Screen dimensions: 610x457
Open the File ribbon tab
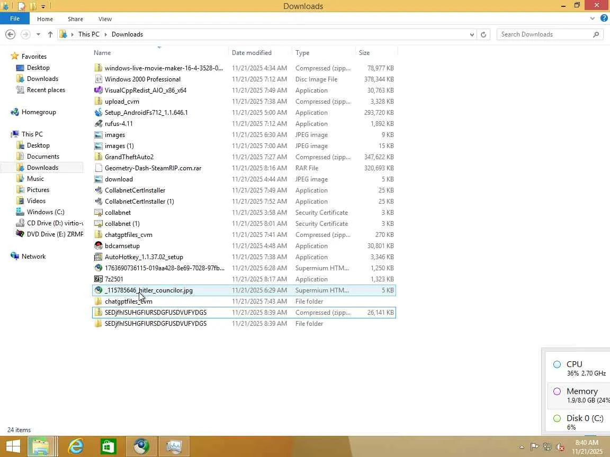(x=15, y=19)
